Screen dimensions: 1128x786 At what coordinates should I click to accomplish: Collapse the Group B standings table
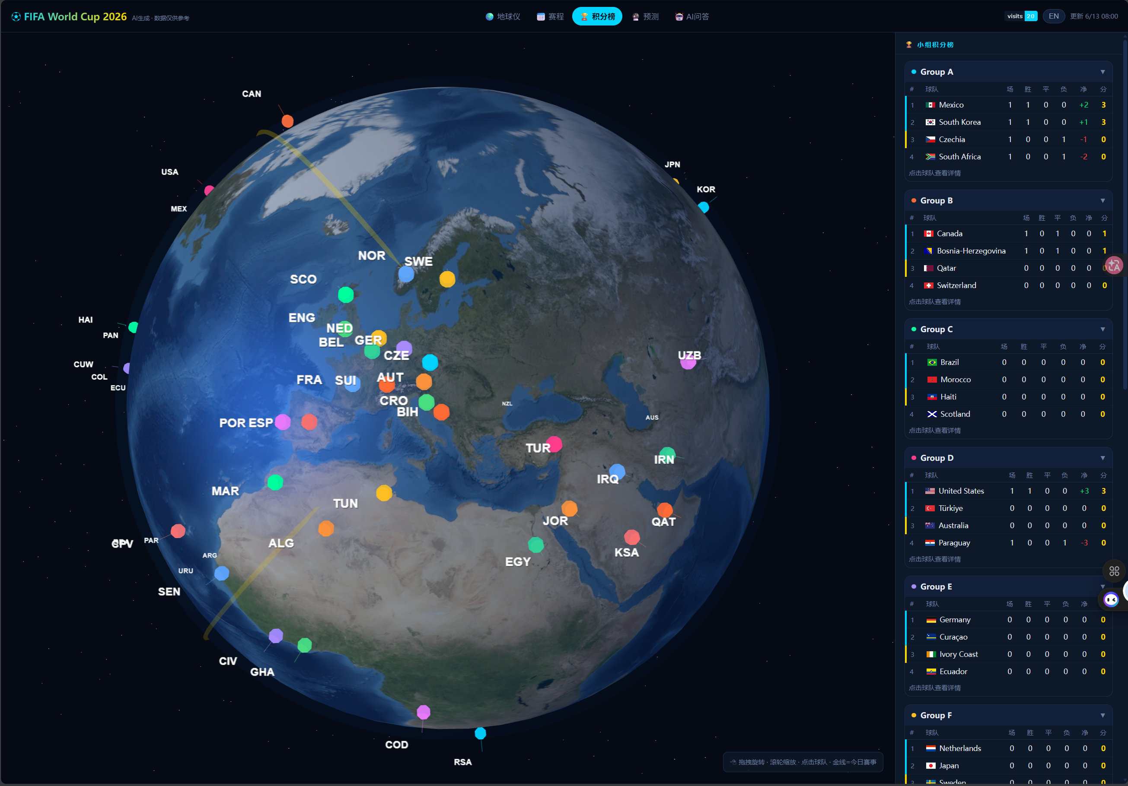pos(1103,200)
